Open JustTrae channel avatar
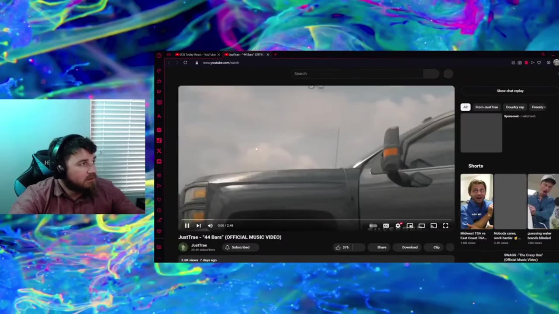This screenshot has height=314, width=559. tap(183, 247)
